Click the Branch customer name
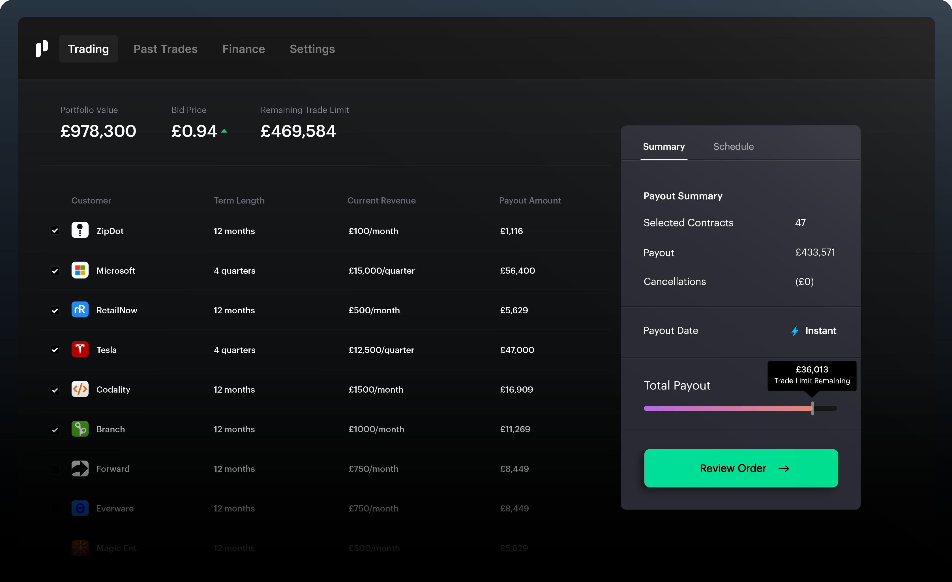The height and width of the screenshot is (582, 952). [110, 429]
